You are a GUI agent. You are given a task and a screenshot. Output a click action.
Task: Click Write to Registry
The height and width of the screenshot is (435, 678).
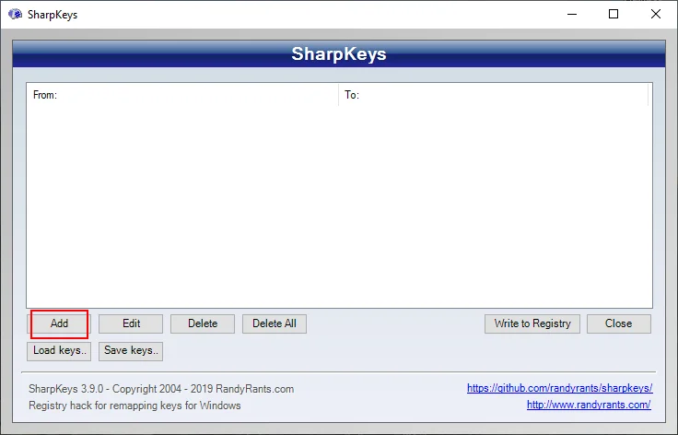pyautogui.click(x=532, y=323)
